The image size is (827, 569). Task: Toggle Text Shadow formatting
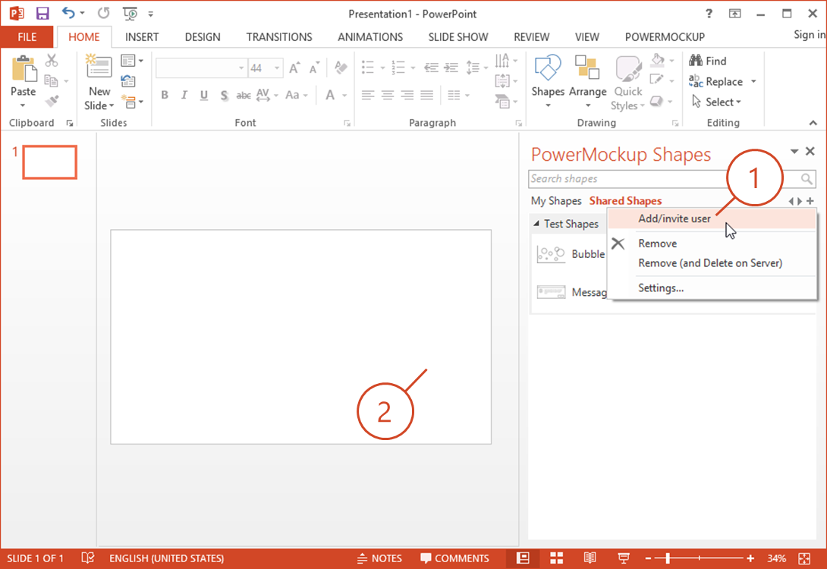224,95
